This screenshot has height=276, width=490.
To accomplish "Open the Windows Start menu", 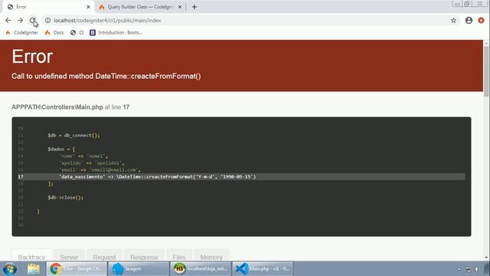I will (x=10, y=269).
